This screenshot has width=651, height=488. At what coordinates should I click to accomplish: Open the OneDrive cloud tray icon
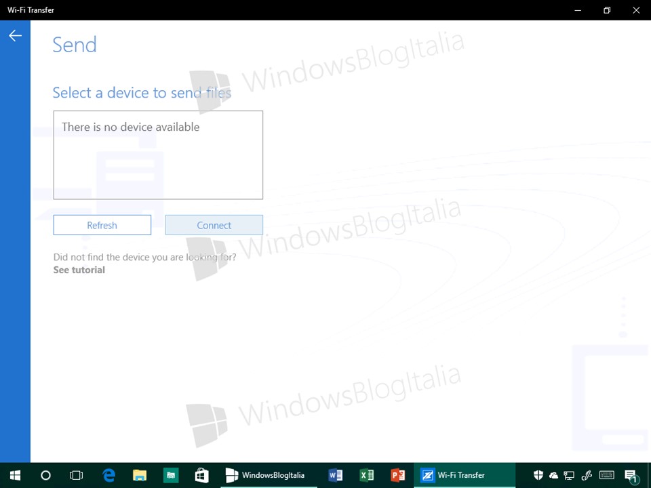(x=553, y=476)
